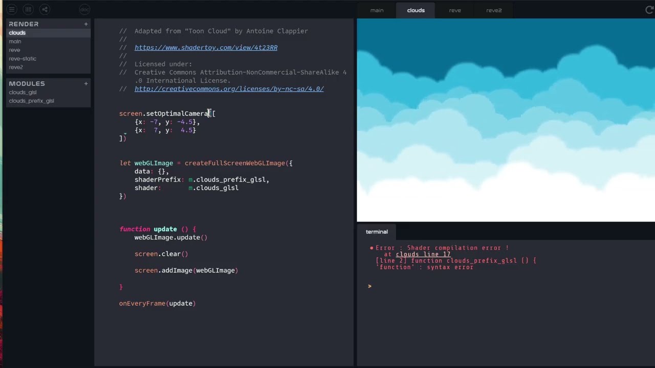Screen dimensions: 655x368
Task: Click 'screen.addImage(webGLImage)' line
Action: [186, 270]
